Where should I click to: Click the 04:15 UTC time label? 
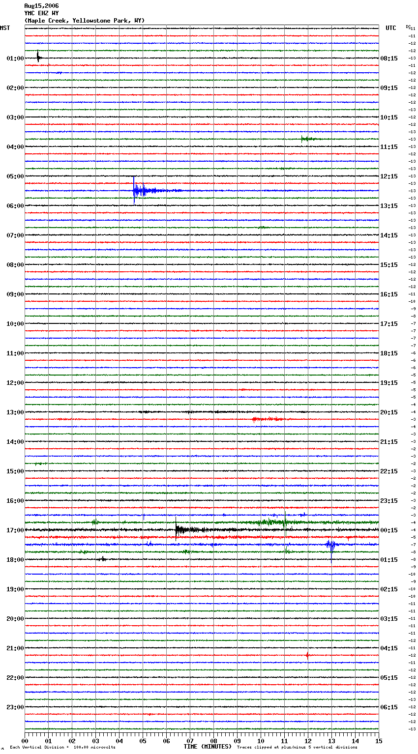click(x=389, y=648)
